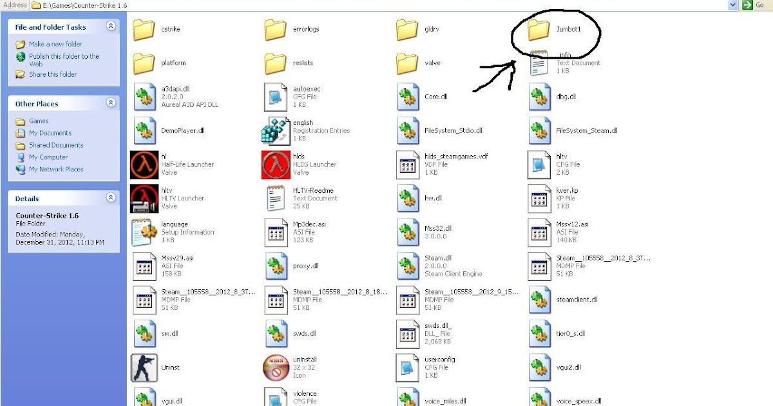Click Share this folder link

(53, 74)
